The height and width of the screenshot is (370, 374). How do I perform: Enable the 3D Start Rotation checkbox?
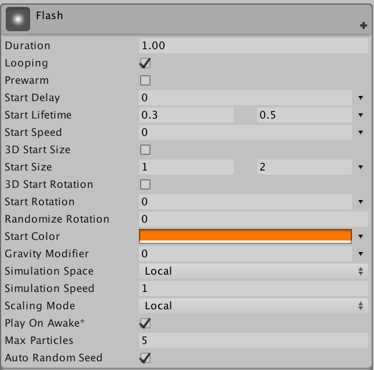tap(145, 184)
